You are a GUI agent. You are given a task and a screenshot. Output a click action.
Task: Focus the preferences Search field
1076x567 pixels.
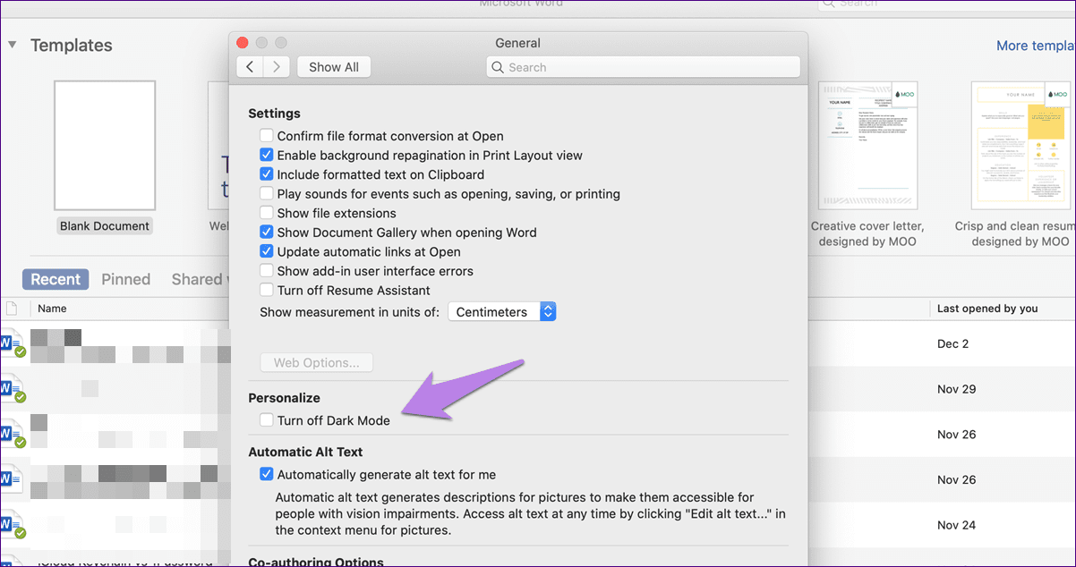tap(643, 67)
